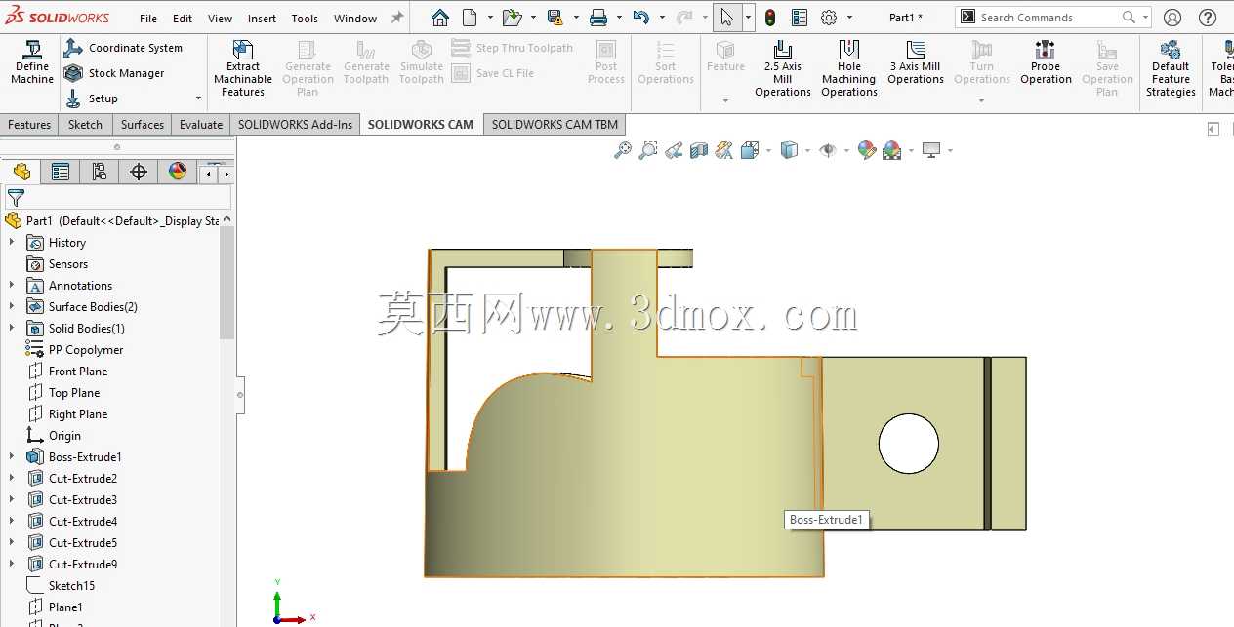Click Extract Machinable Features
The width and height of the screenshot is (1234, 627).
click(x=243, y=68)
